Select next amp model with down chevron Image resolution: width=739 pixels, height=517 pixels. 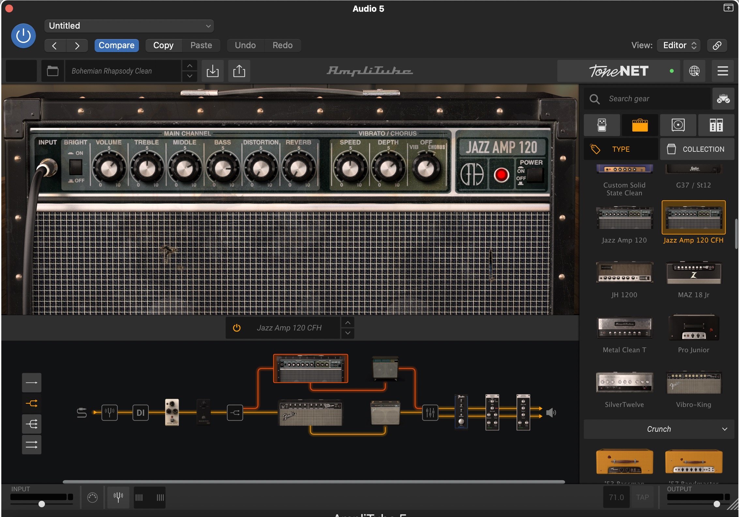(x=348, y=333)
